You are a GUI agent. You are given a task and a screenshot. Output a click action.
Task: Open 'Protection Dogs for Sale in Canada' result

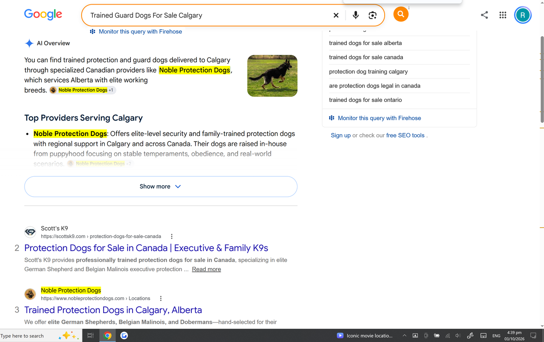point(146,248)
